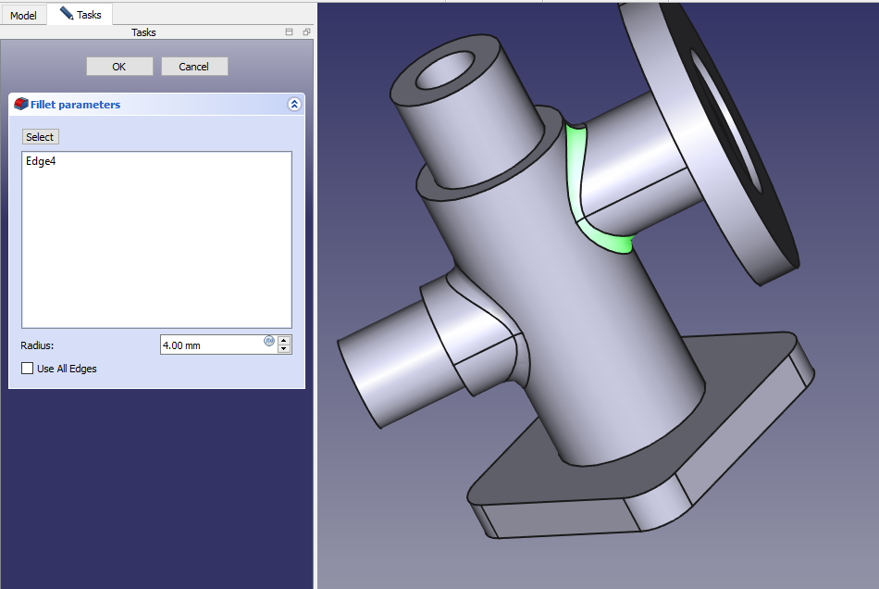Click the Tasks panel toggle overlay icon
Image resolution: width=879 pixels, height=589 pixels.
(x=289, y=32)
